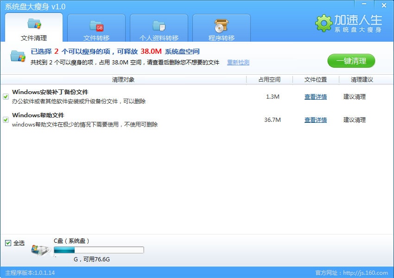
Task: View details link for Windows安装补丁备份文件
Action: tap(316, 97)
